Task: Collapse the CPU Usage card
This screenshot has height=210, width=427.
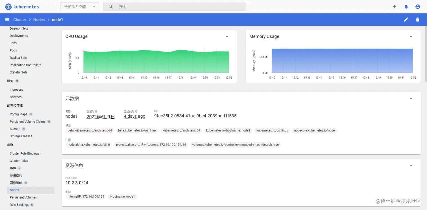Action: tap(227, 36)
